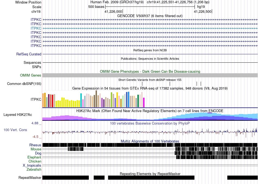258x184 pixels.
Task: Click the Dog alignment row label
Action: (38, 153)
